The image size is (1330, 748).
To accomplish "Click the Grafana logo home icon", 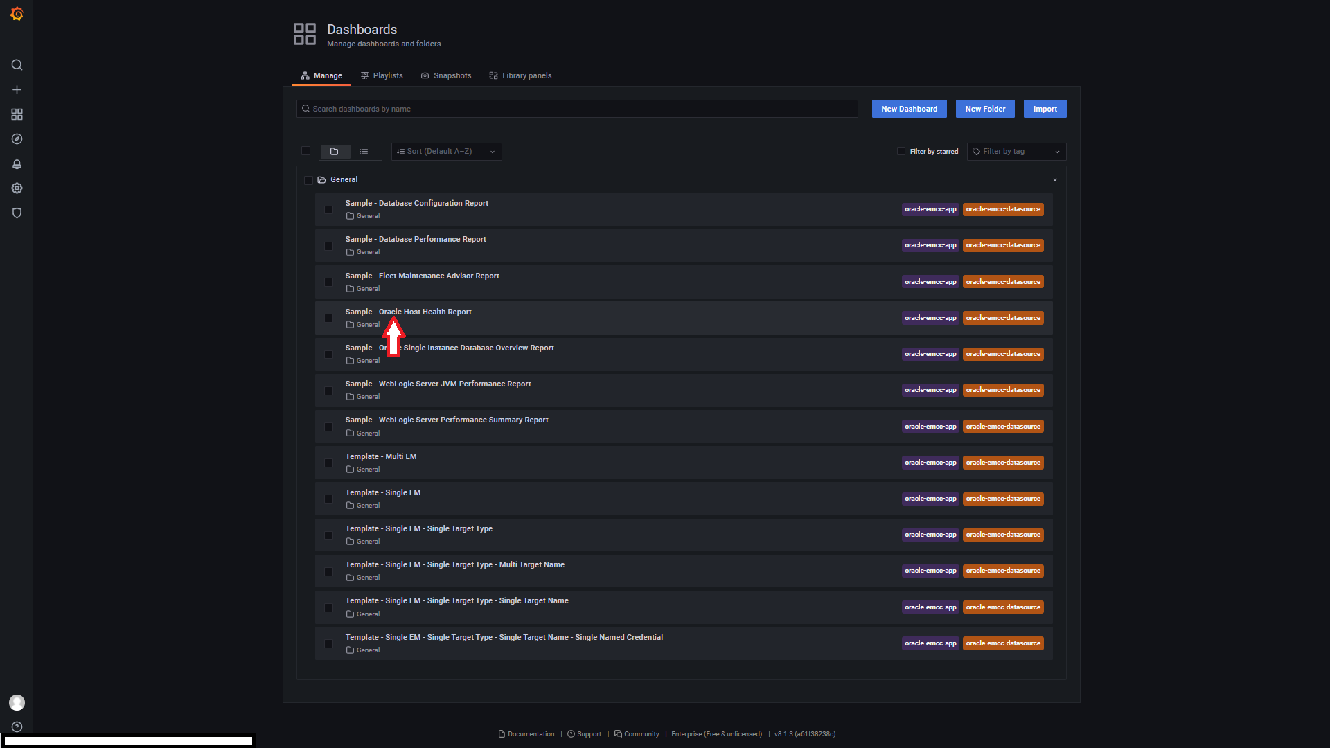I will tap(17, 14).
